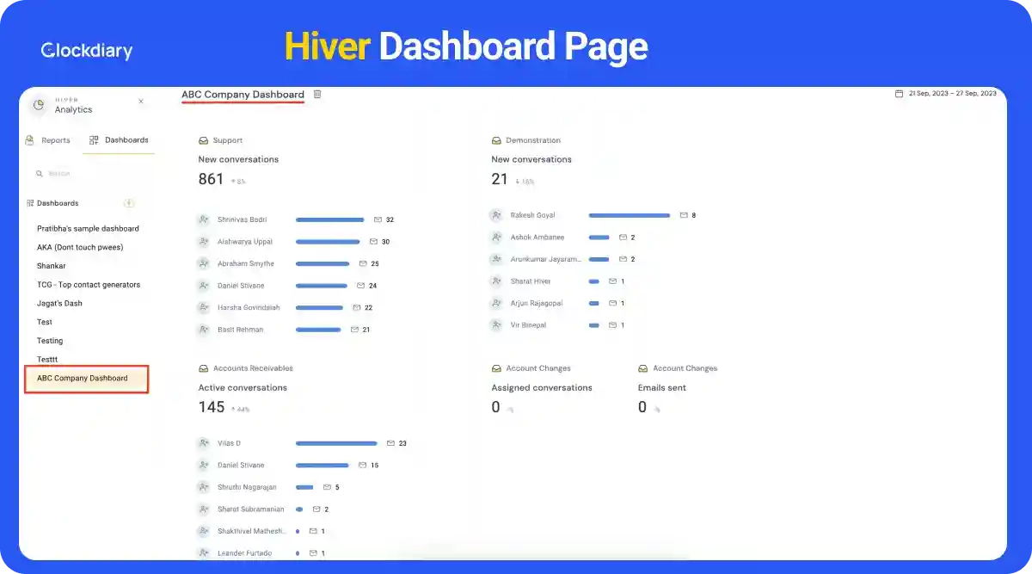Click Vir Binepal's avatar icon
The image size is (1032, 574).
tap(496, 325)
